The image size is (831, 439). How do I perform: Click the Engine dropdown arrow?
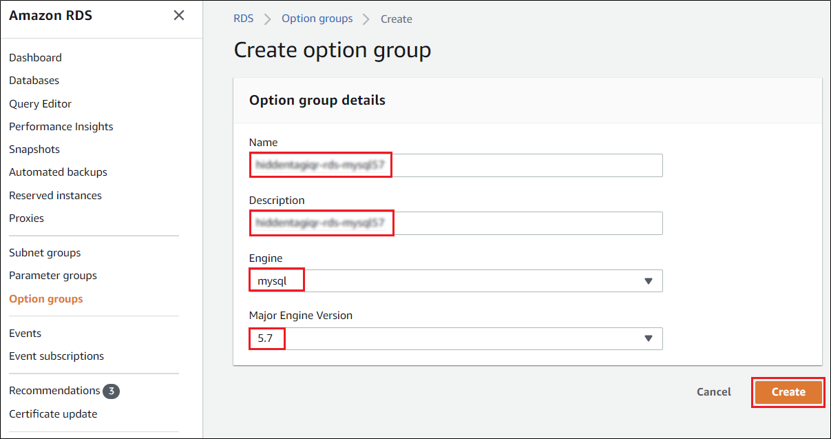(648, 281)
